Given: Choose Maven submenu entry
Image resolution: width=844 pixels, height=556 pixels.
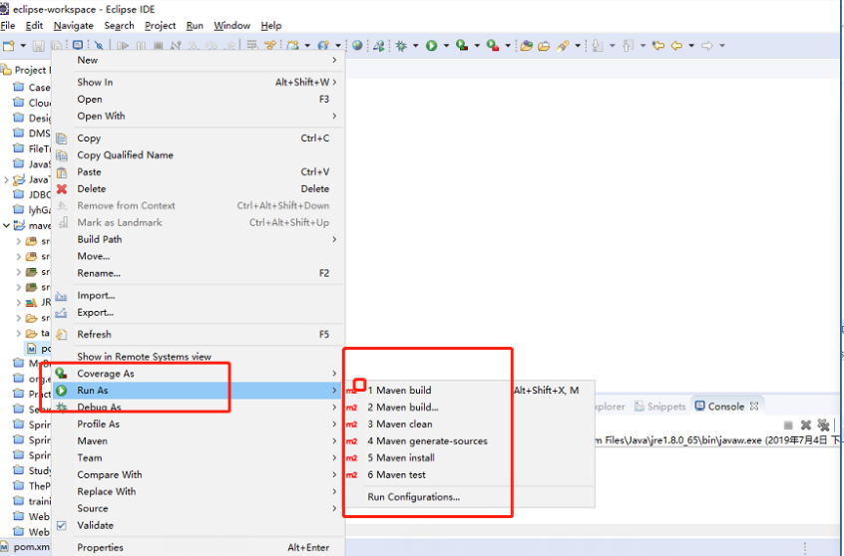Looking at the screenshot, I should (199, 441).
